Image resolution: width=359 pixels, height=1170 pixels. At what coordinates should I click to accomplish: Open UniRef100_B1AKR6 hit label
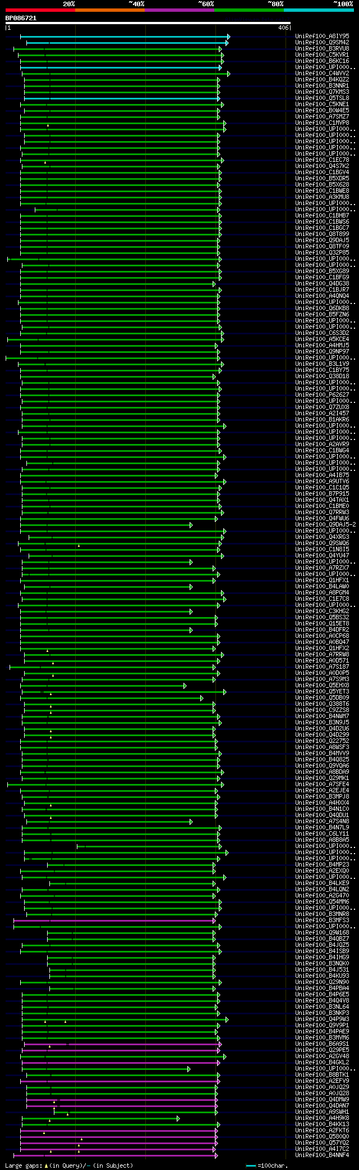322,419
